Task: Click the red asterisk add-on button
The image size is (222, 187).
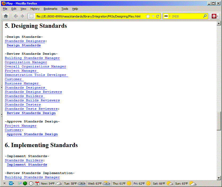Action: [214, 16]
